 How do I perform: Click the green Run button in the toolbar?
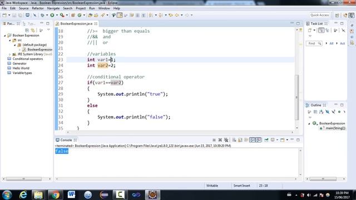(52, 15)
